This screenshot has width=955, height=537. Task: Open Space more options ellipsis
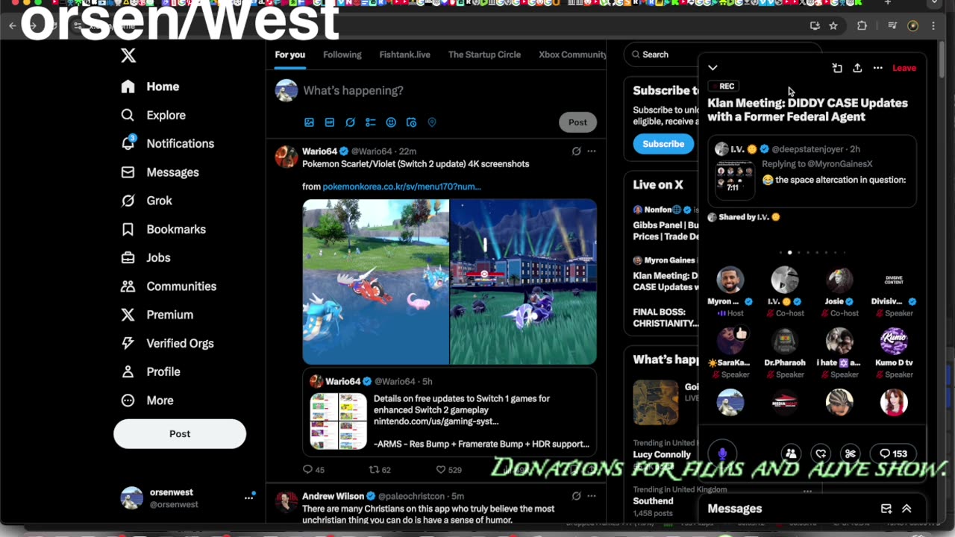(878, 68)
